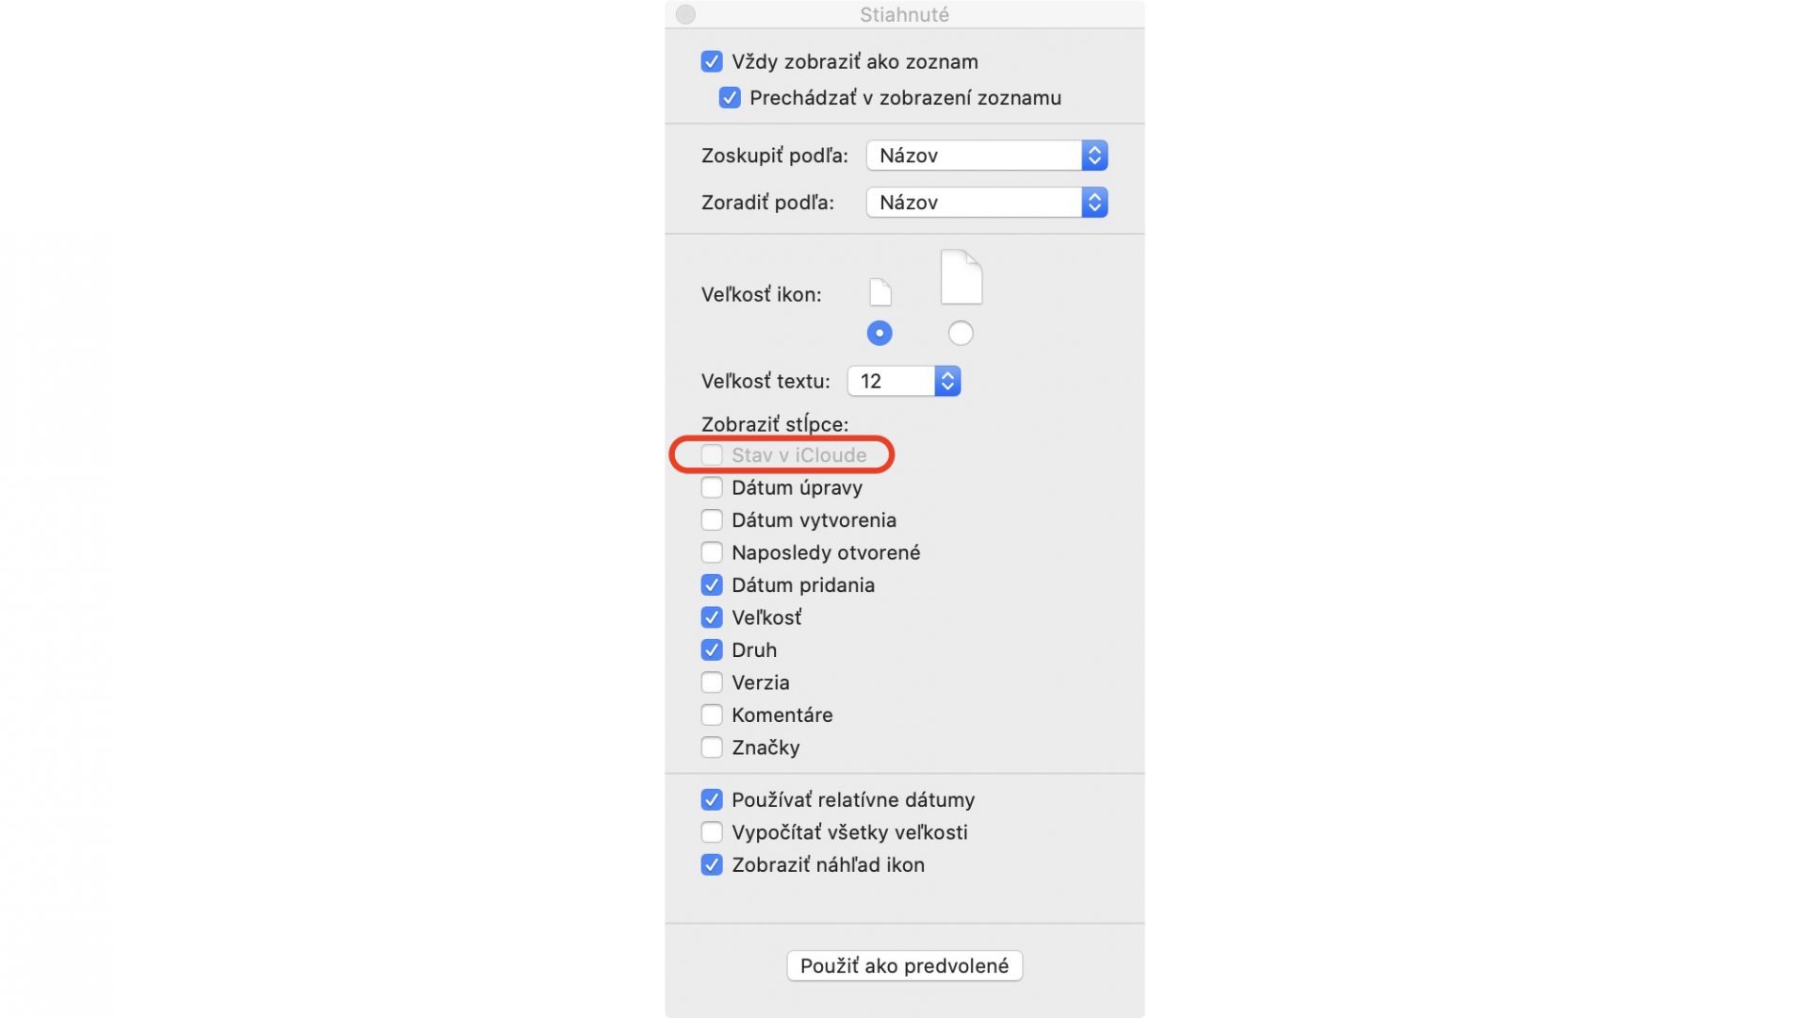Click the large document icon for icon size
Screen dimensions: 1810x1018
tap(961, 277)
